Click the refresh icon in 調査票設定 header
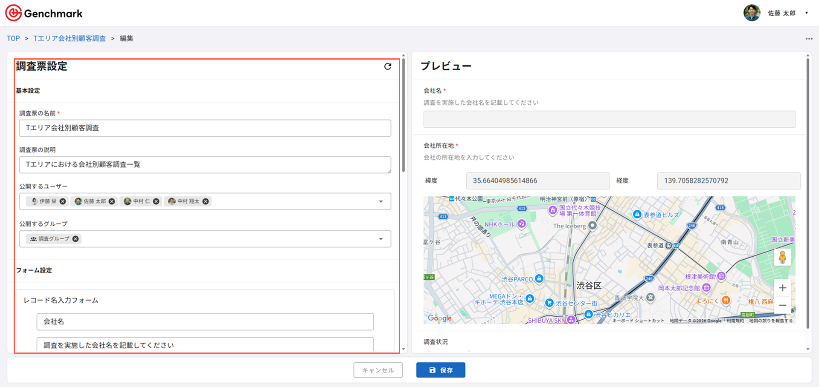 [387, 66]
